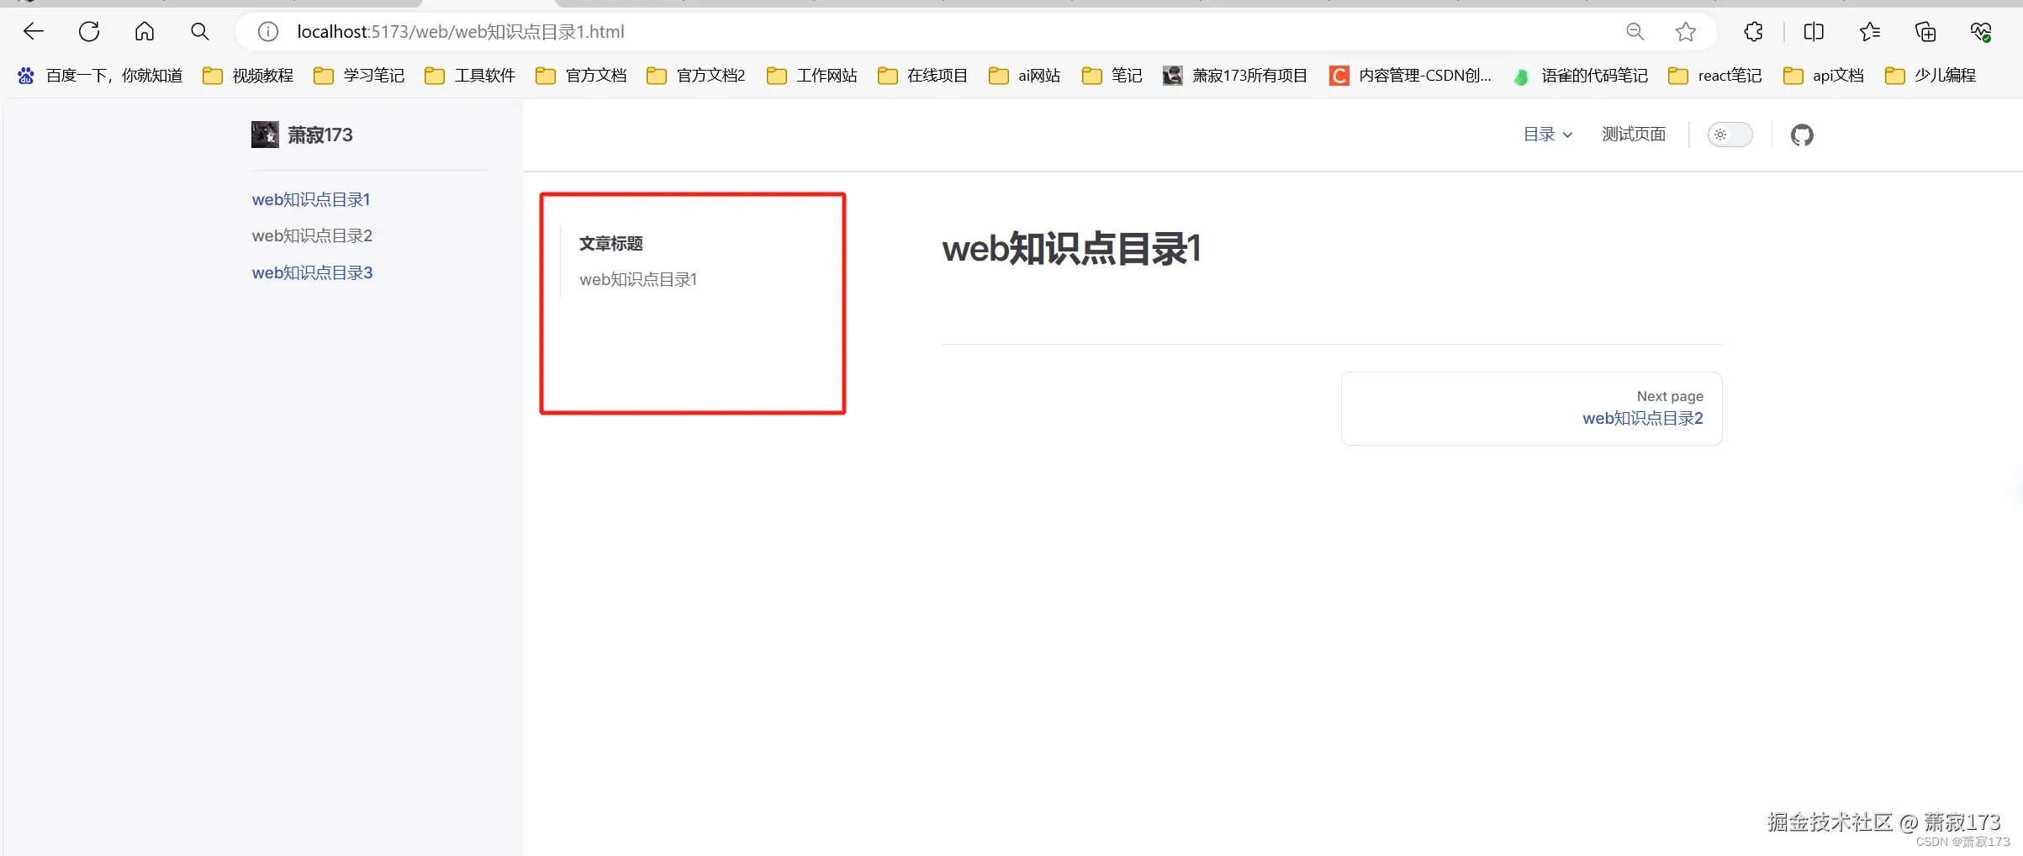
Task: Open the 内容管理-CSDN创... bookmark
Action: click(x=1410, y=76)
